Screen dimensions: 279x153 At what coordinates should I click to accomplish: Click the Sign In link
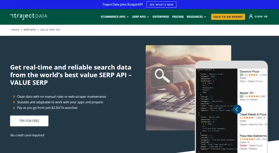pos(261,16)
